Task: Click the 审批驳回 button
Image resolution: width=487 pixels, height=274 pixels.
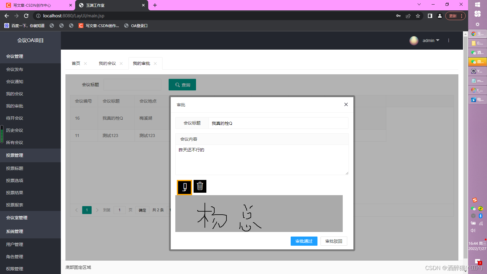Action: [x=334, y=241]
